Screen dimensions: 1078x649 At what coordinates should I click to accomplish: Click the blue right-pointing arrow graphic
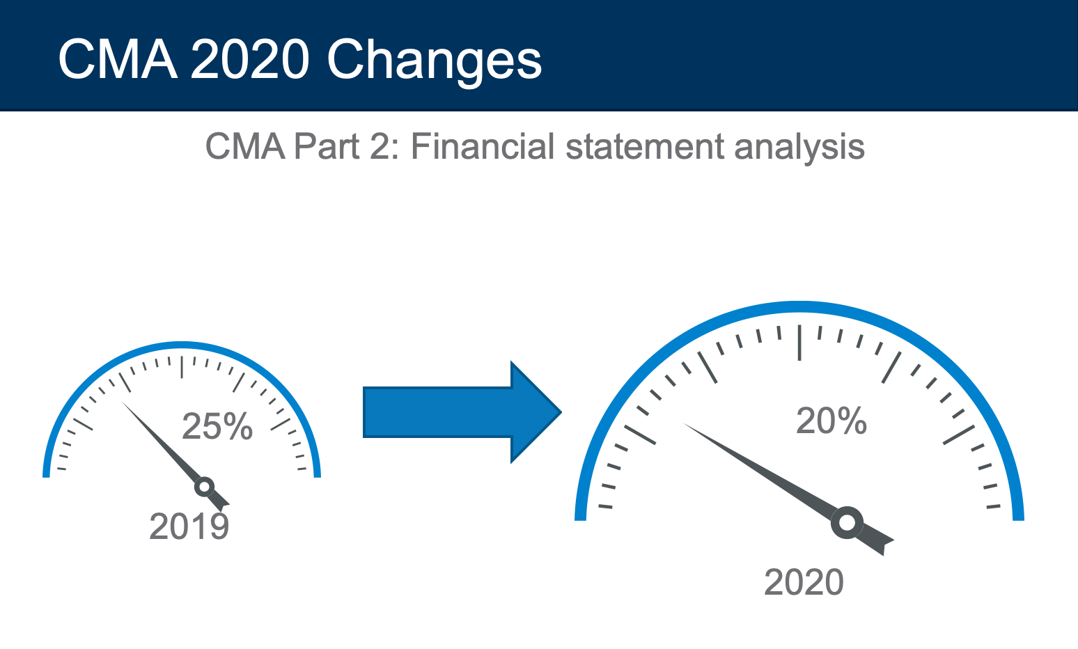tap(462, 412)
